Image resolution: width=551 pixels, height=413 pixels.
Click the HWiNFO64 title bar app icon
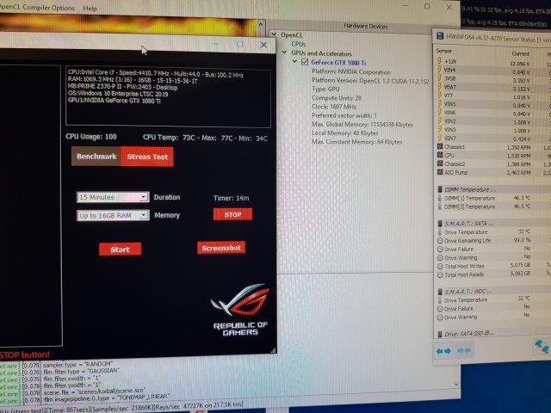pyautogui.click(x=441, y=40)
